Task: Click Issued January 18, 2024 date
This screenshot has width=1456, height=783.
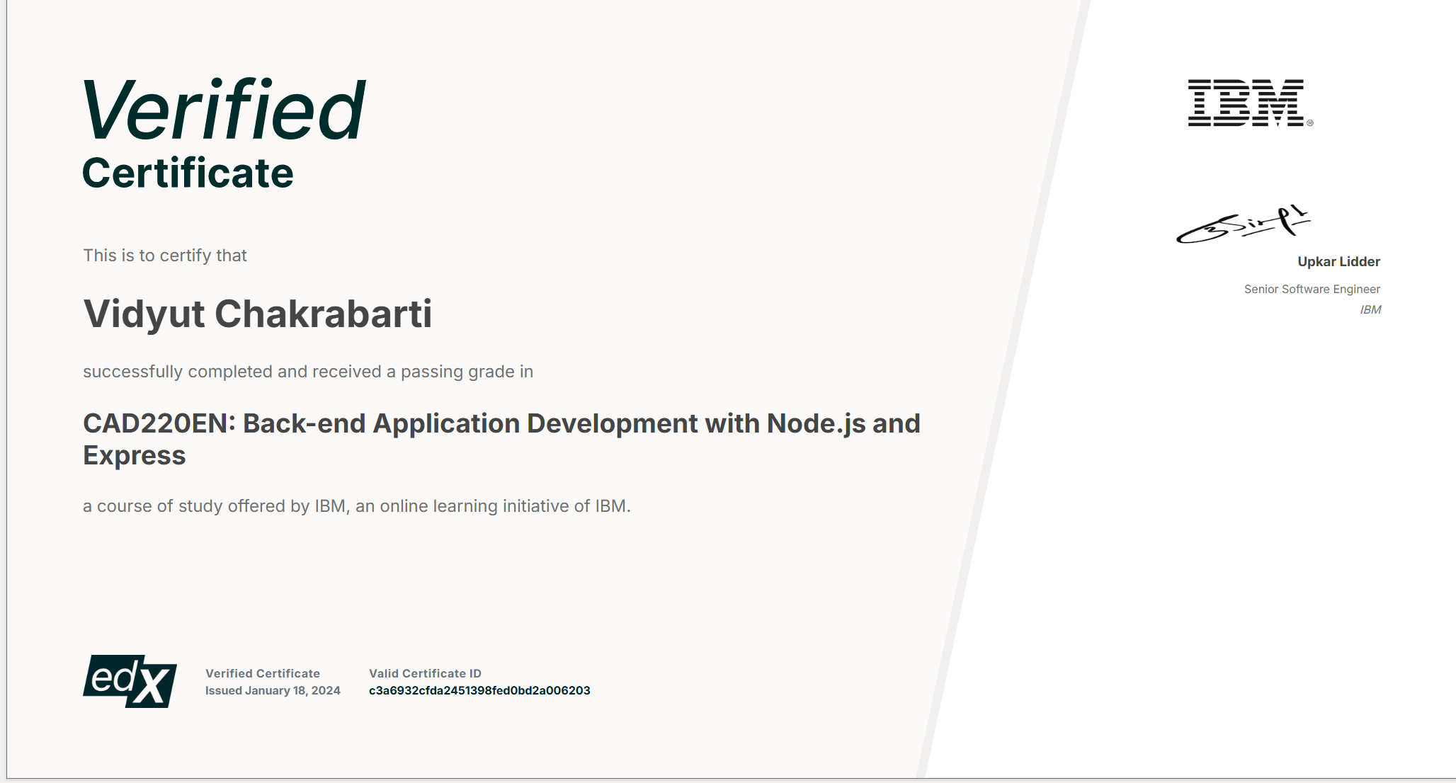Action: point(273,690)
